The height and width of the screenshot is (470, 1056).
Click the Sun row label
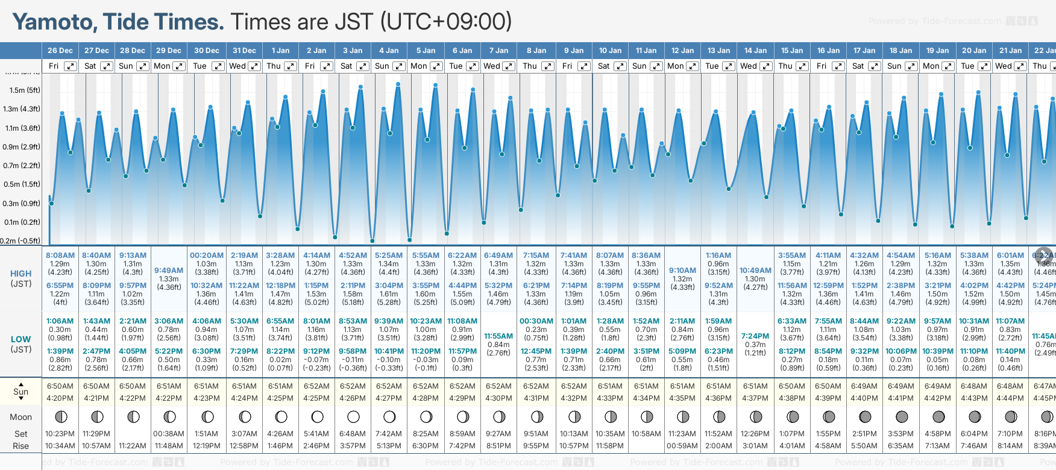(20, 392)
